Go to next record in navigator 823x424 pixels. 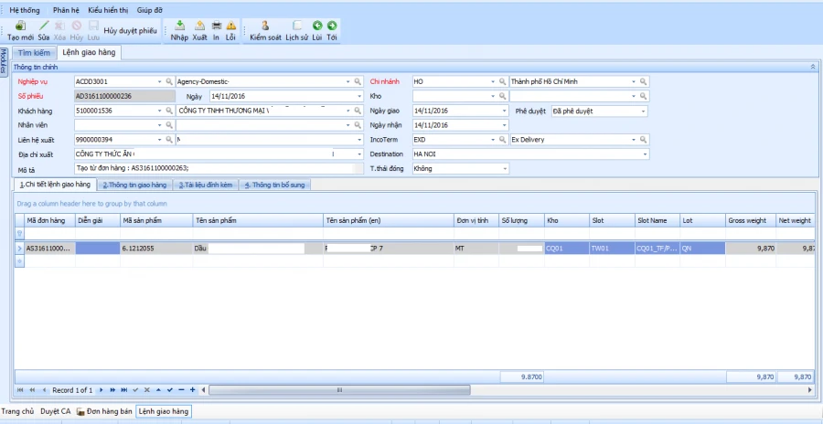tap(102, 390)
